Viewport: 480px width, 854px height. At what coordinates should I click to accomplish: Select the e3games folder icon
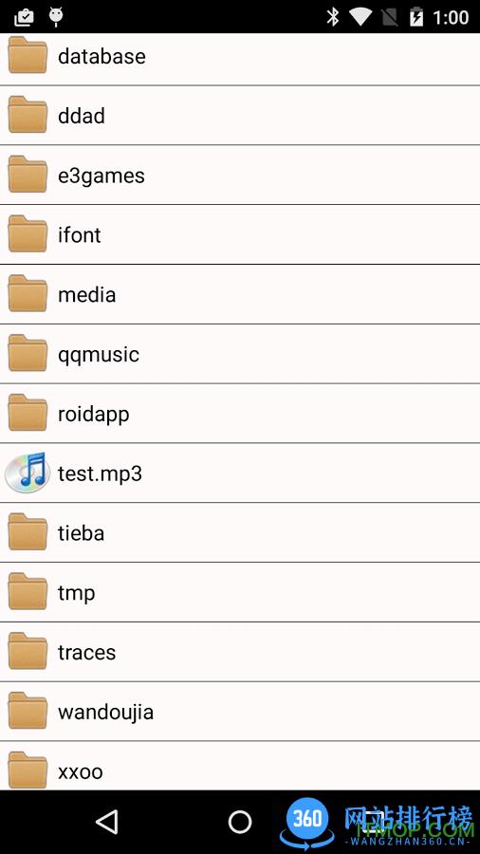pos(28,175)
